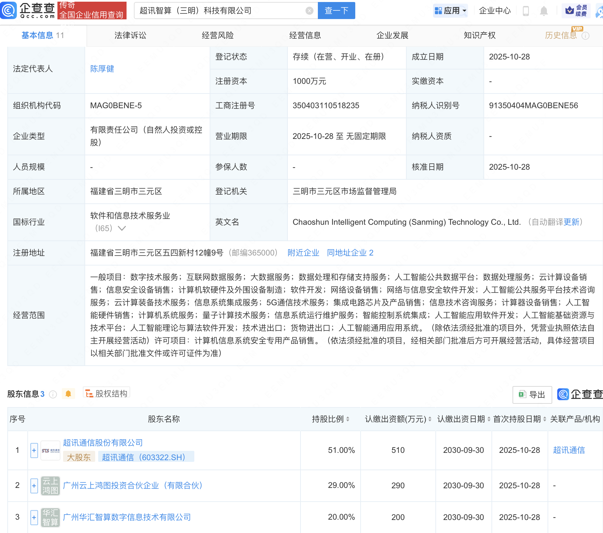Click the 附近企业 link

click(x=303, y=253)
